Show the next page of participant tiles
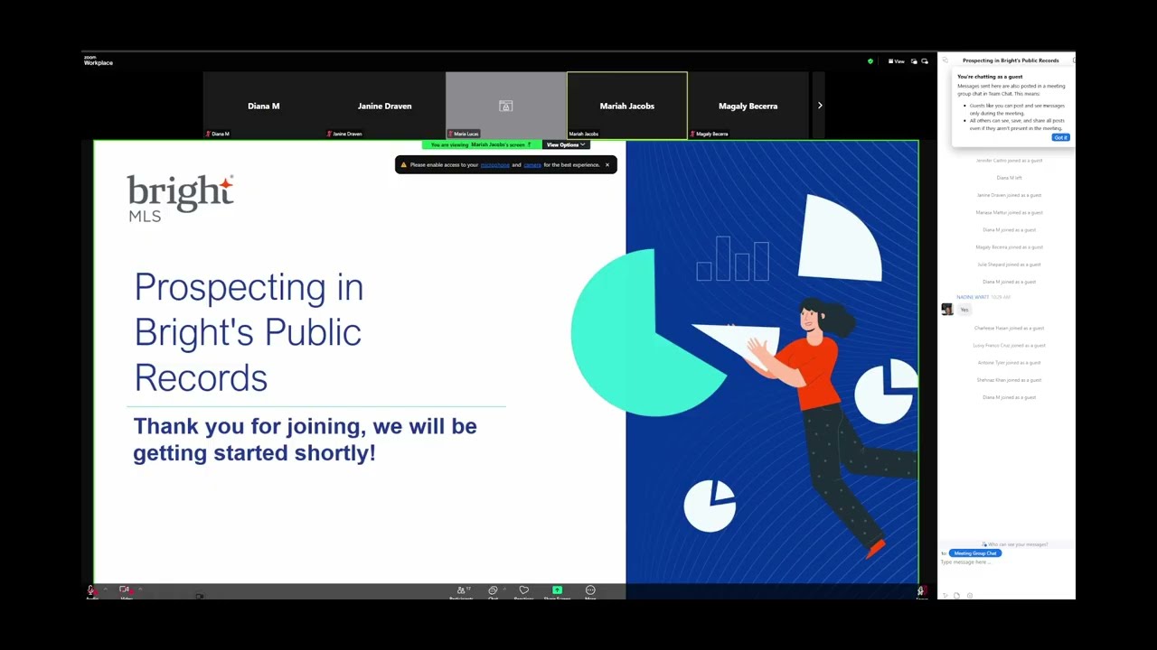 820,106
